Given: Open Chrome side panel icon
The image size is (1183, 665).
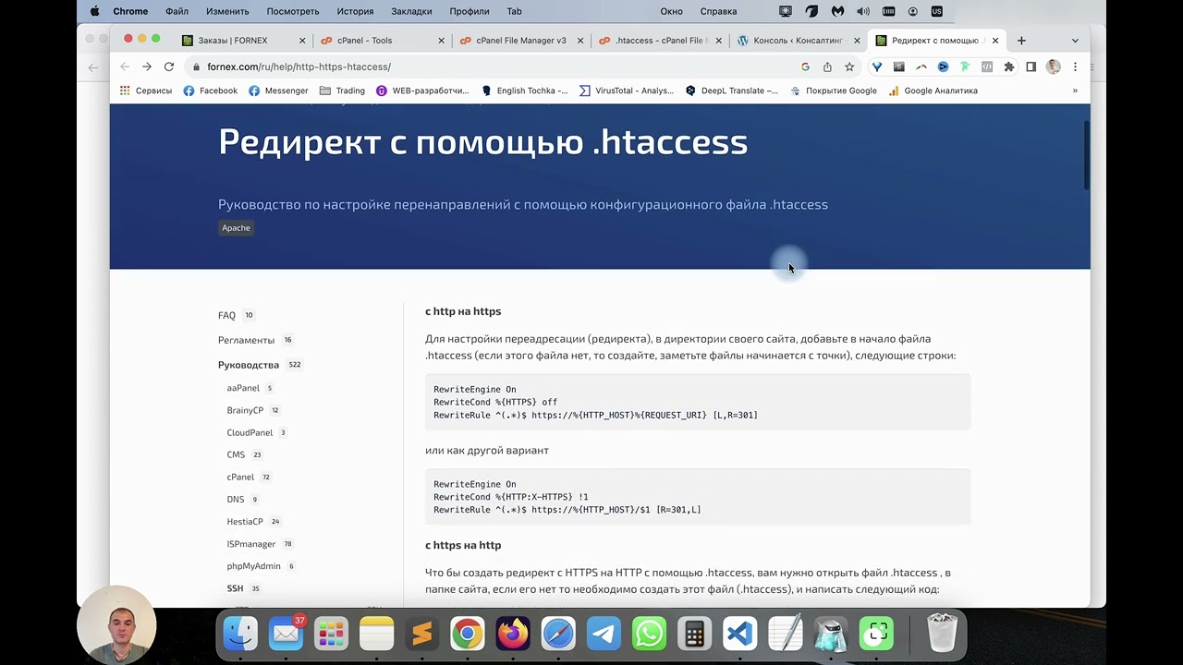Looking at the screenshot, I should (x=1031, y=66).
